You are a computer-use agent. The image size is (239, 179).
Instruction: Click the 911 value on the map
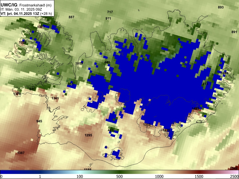[x=108, y=19]
